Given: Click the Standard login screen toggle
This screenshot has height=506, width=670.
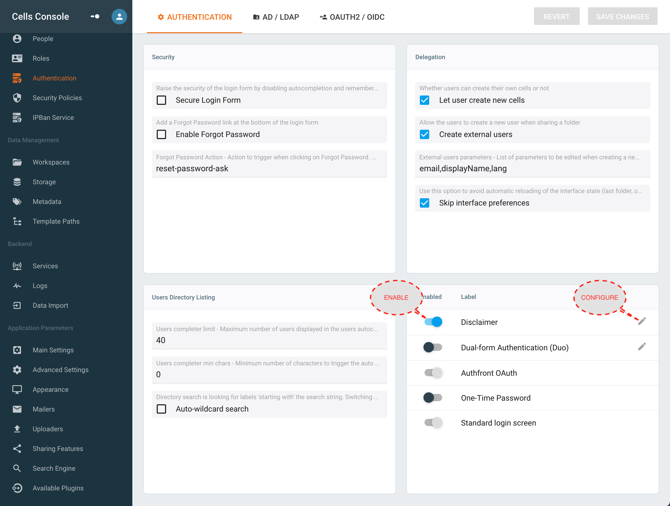Looking at the screenshot, I should pos(433,422).
